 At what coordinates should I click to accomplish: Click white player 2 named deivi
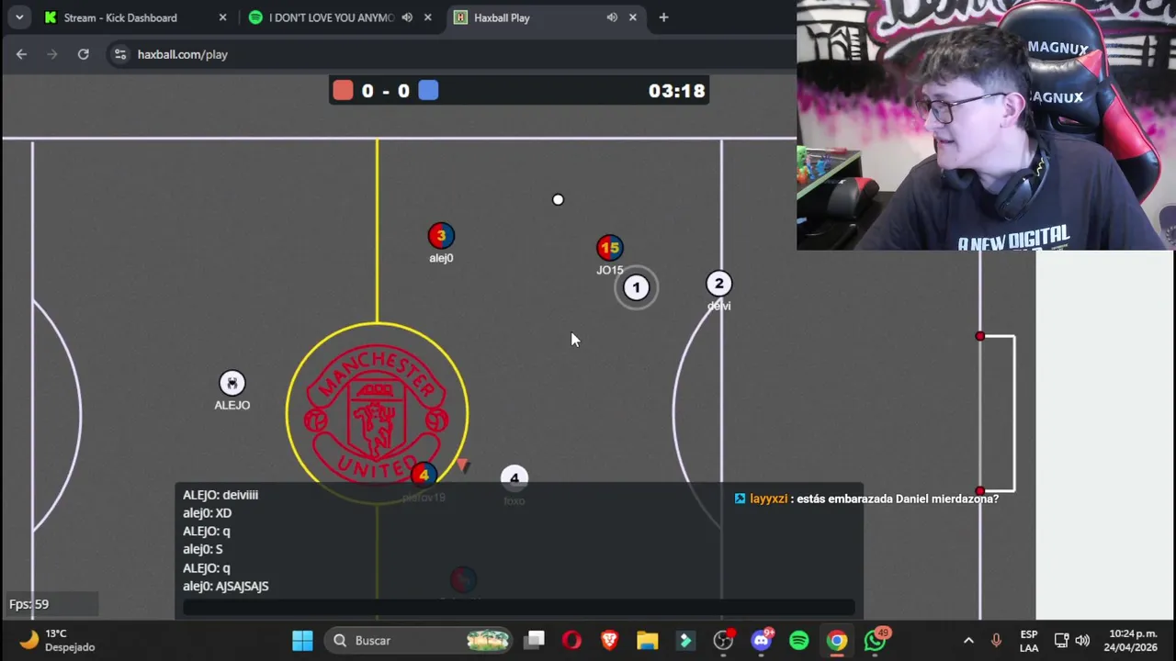(x=718, y=284)
